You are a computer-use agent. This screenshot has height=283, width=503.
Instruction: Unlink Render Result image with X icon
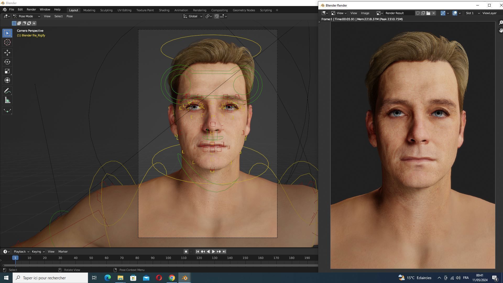(434, 13)
